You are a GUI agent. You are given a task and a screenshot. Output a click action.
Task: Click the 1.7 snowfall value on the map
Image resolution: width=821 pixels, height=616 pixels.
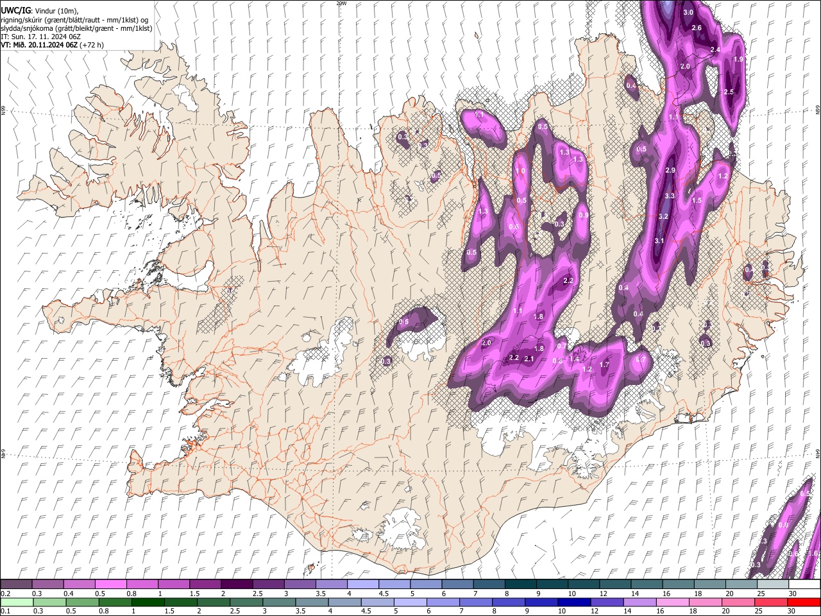tap(604, 364)
